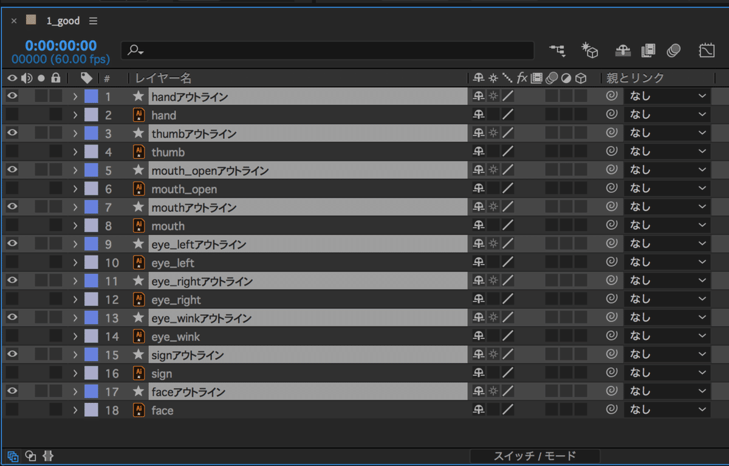Expand the thumb layer properties
The height and width of the screenshot is (466, 729).
click(x=75, y=152)
